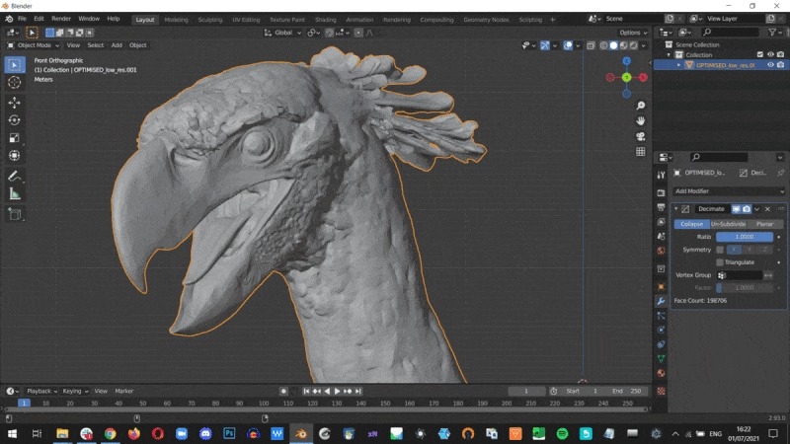The height and width of the screenshot is (444, 790).
Task: Open the Object Mode dropdown
Action: tap(33, 44)
